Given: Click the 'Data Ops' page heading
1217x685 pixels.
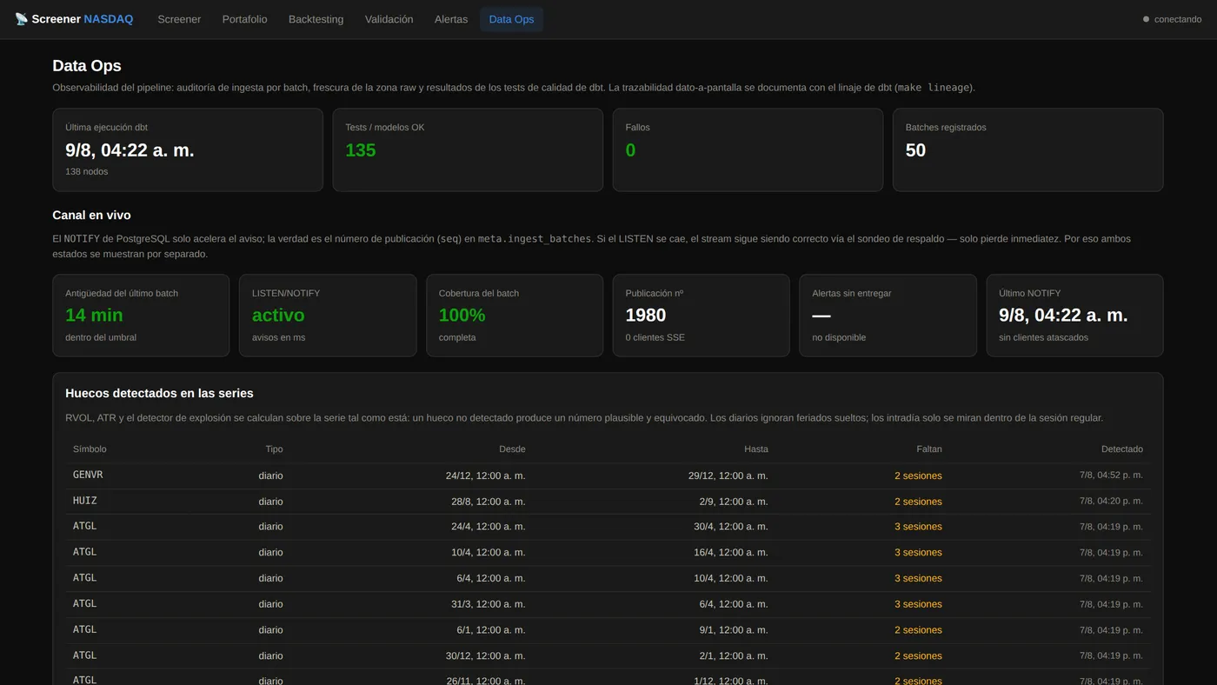Looking at the screenshot, I should coord(87,66).
